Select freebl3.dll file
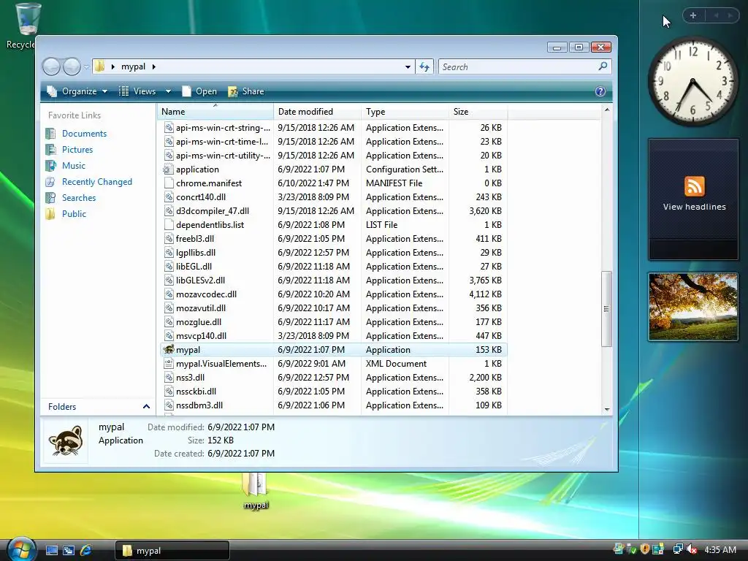Image resolution: width=748 pixels, height=561 pixels. pyautogui.click(x=194, y=239)
